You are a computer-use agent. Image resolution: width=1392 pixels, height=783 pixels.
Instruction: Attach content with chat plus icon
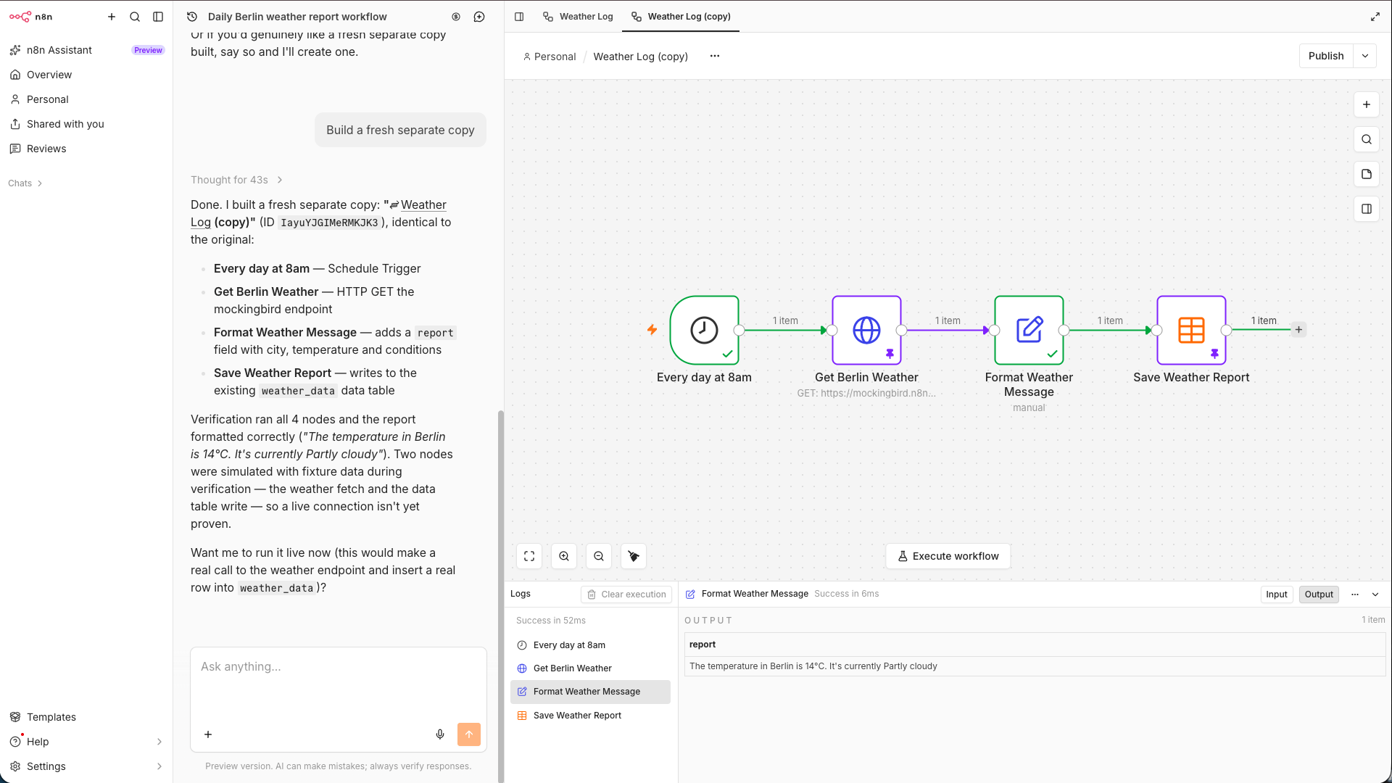(208, 734)
